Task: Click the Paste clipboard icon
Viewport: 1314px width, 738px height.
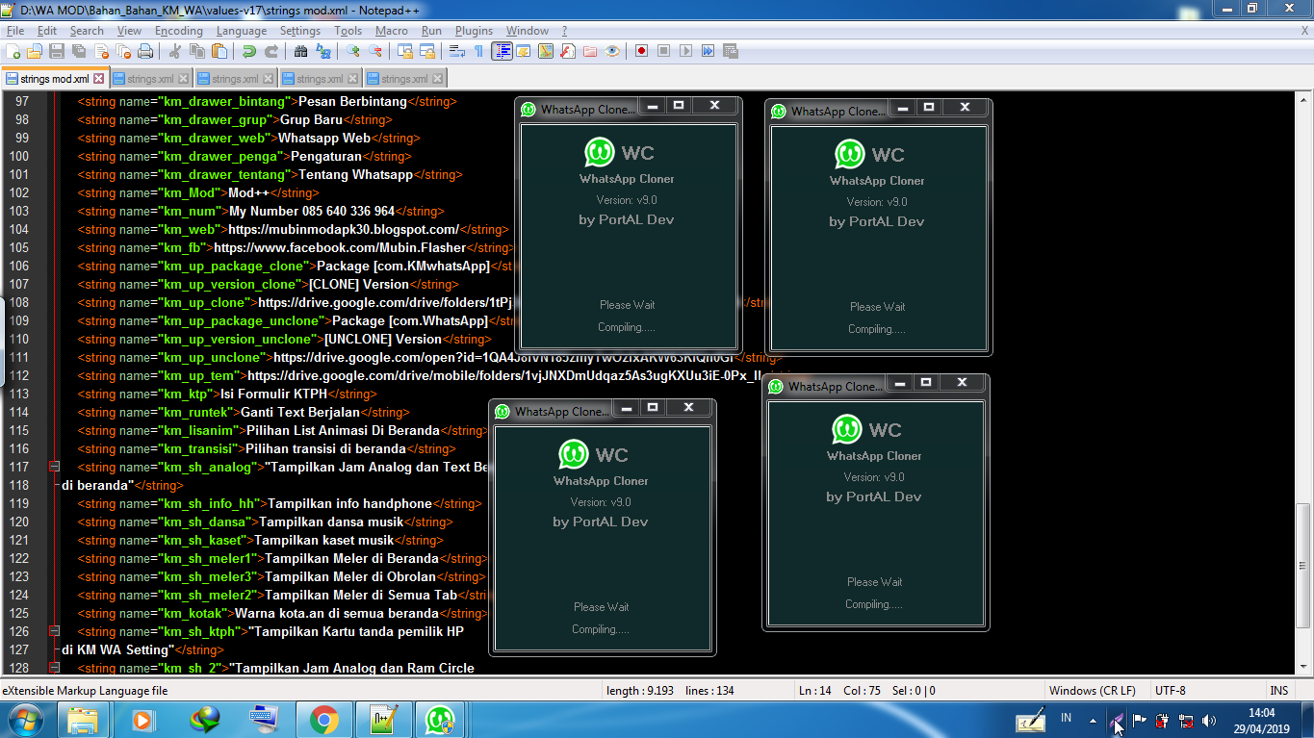Action: coord(219,51)
